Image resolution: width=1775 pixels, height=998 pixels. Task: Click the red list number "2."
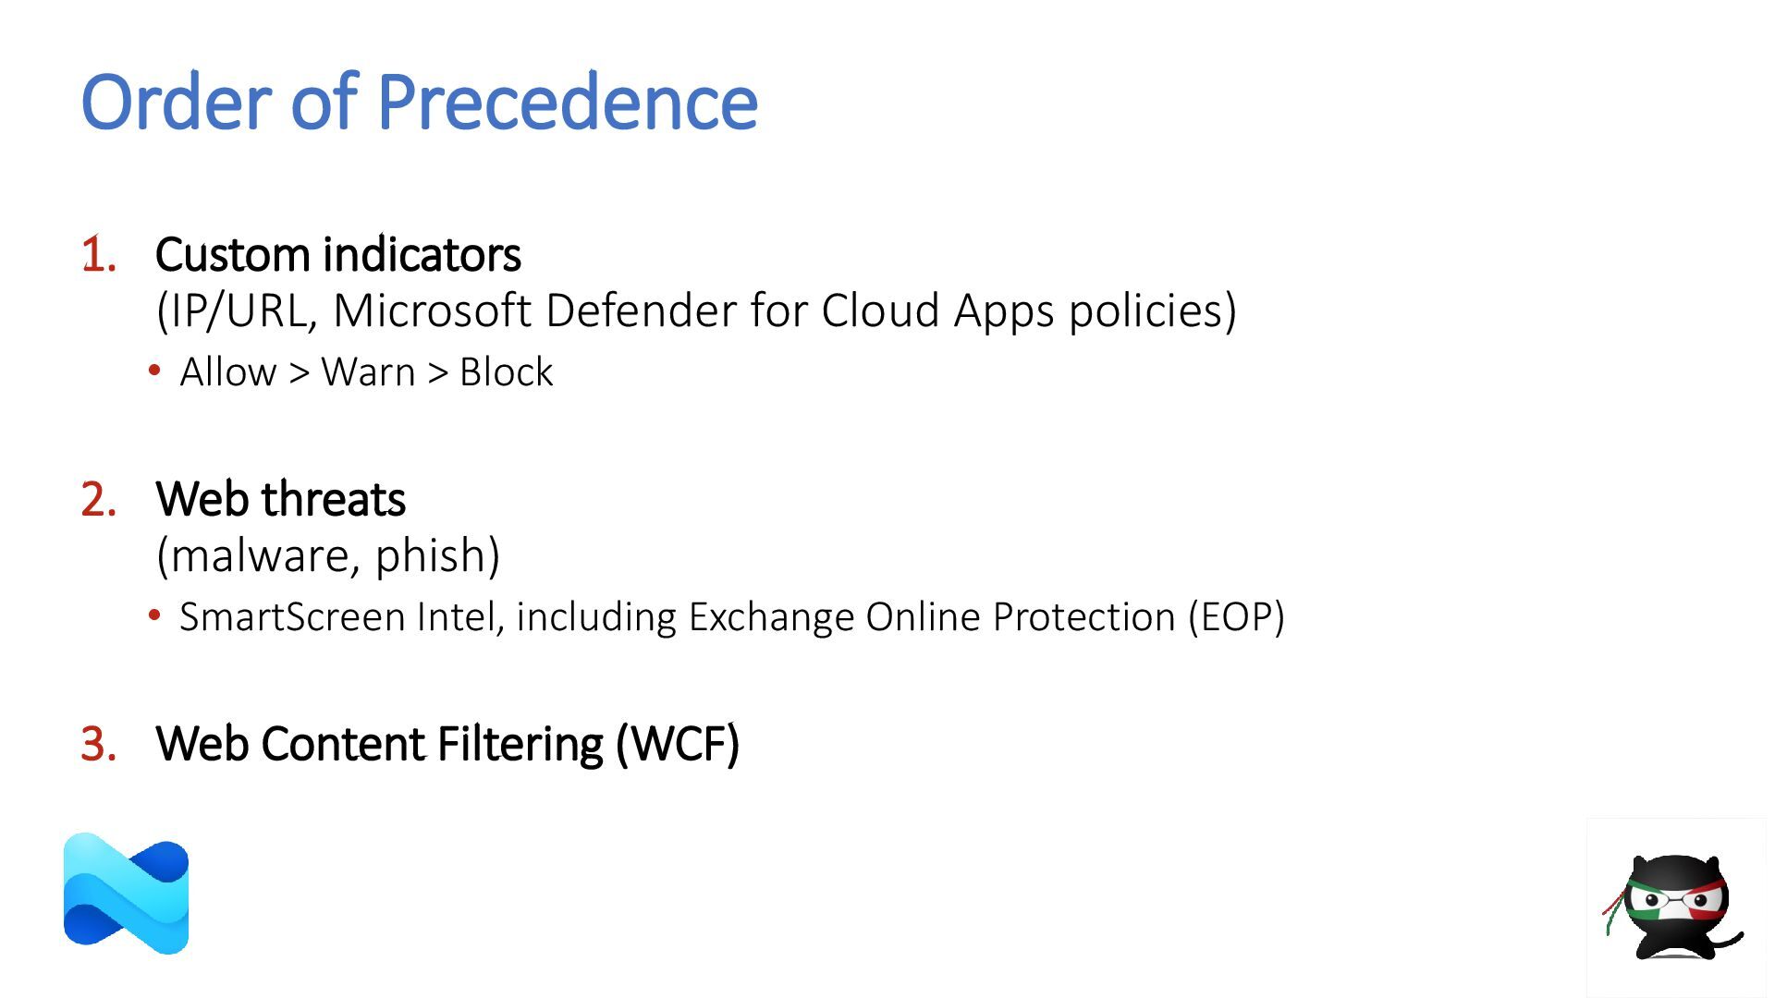click(x=99, y=499)
